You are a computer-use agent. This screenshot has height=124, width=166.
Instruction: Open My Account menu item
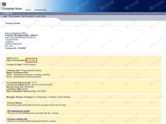(14, 16)
